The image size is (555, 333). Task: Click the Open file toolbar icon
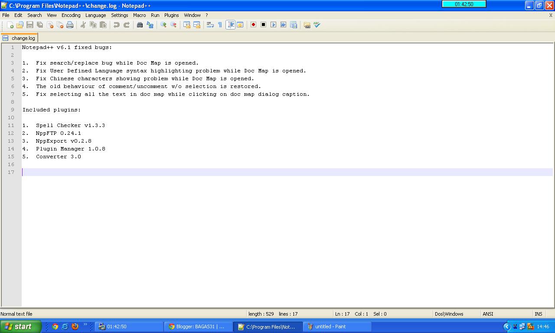tap(20, 25)
